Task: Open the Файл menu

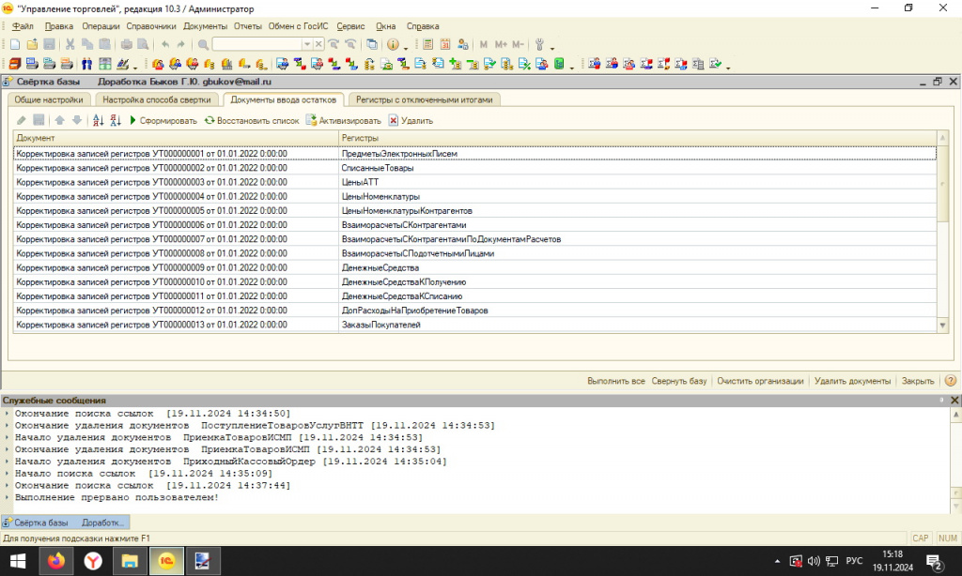Action: pyautogui.click(x=23, y=26)
